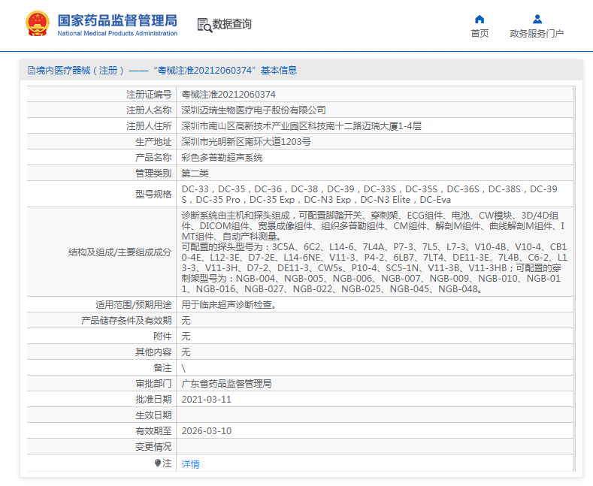Click the lightbulb icon beside 注
This screenshot has width=593, height=486.
click(x=158, y=463)
